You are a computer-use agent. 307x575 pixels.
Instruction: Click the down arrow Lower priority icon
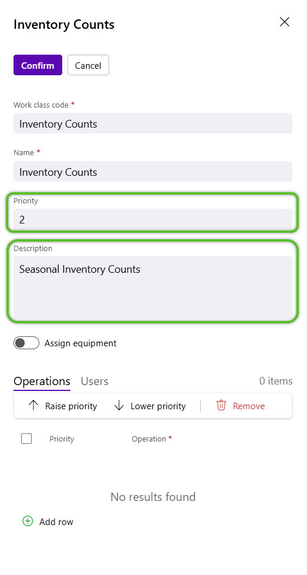(x=119, y=406)
